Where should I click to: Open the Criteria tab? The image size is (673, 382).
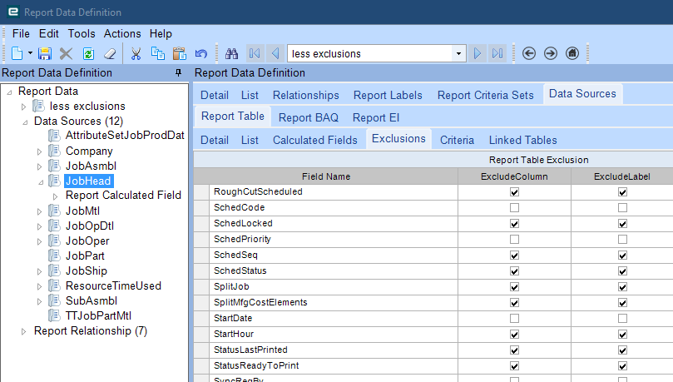457,141
